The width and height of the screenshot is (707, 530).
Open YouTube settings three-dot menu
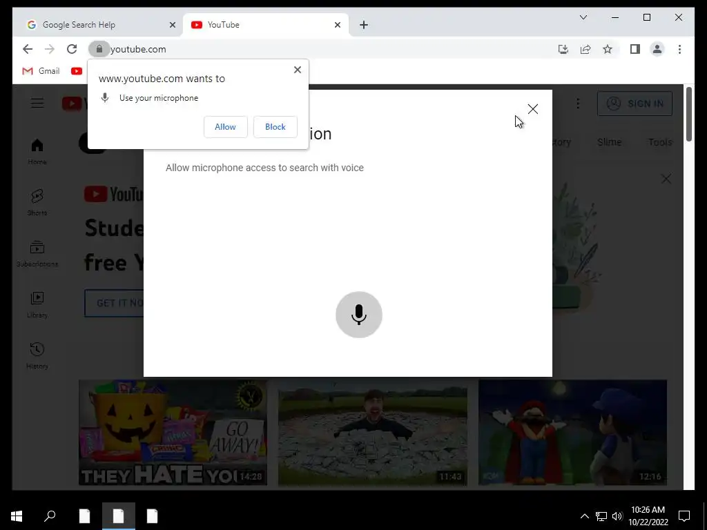[x=578, y=104]
